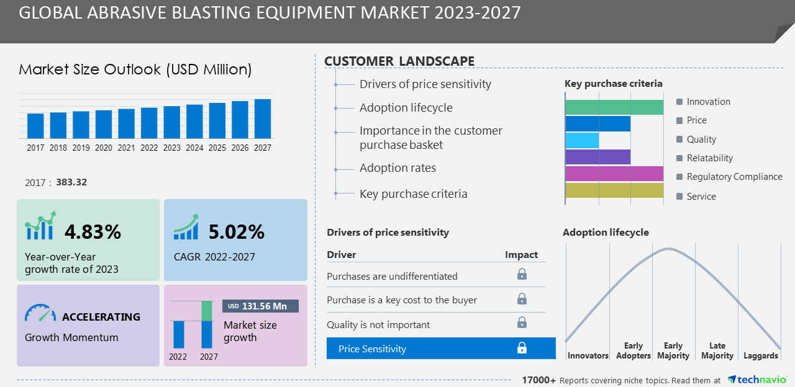Toggle the Price legend marker

pos(679,120)
